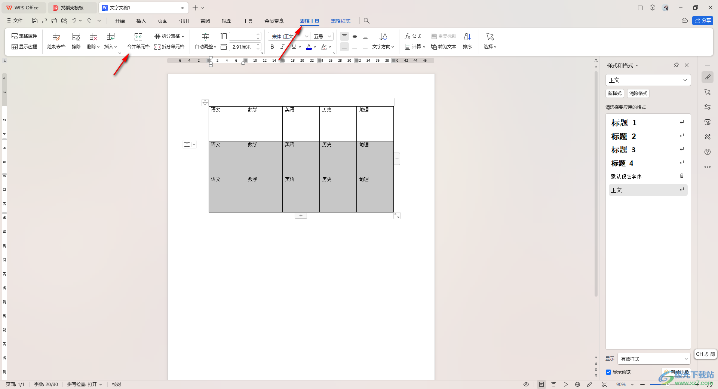Image resolution: width=718 pixels, height=389 pixels.
Task: Click the document vertical scrollbar
Action: 596,183
